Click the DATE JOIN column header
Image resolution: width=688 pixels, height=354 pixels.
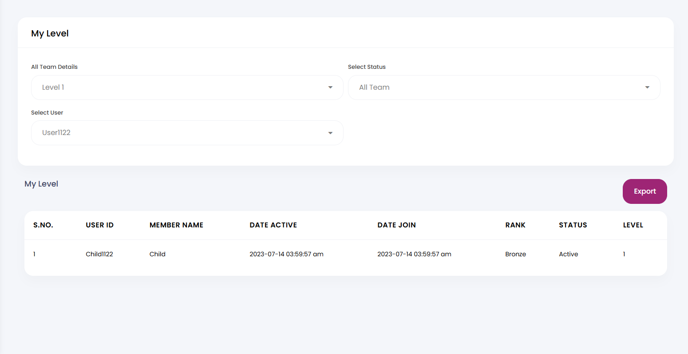[396, 225]
